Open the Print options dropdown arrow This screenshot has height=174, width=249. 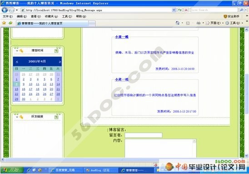[x=203, y=23]
